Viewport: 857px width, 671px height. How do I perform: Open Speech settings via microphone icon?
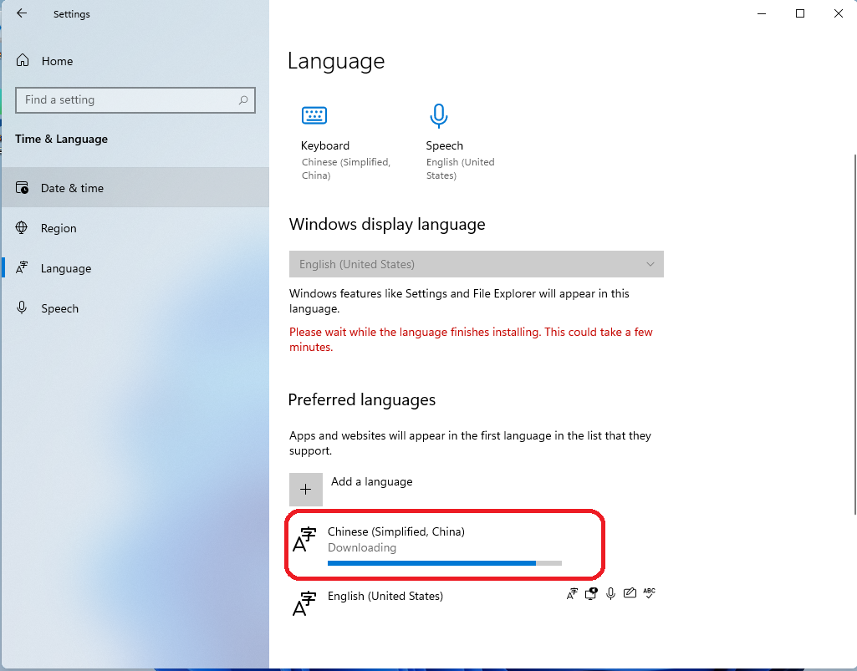[439, 115]
